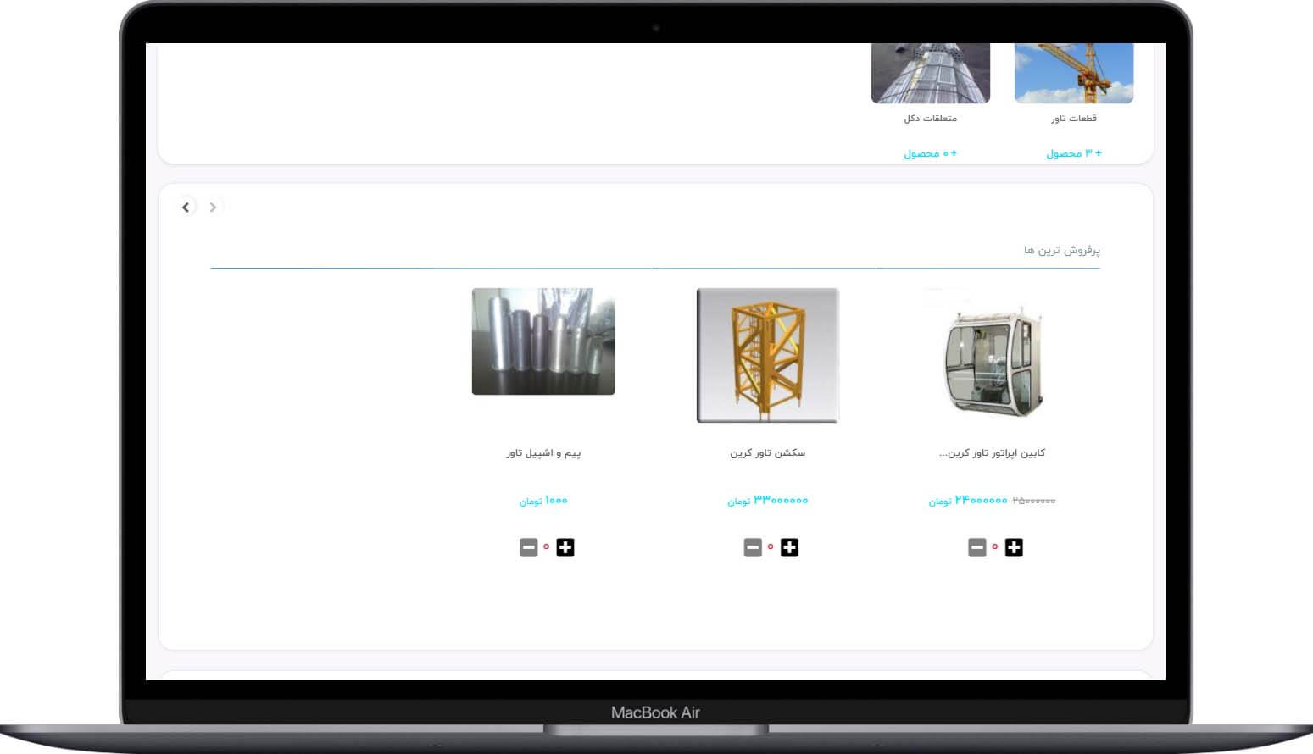The width and height of the screenshot is (1313, 754).
Task: Advance carousel using right chevron arrow
Action: (x=213, y=207)
